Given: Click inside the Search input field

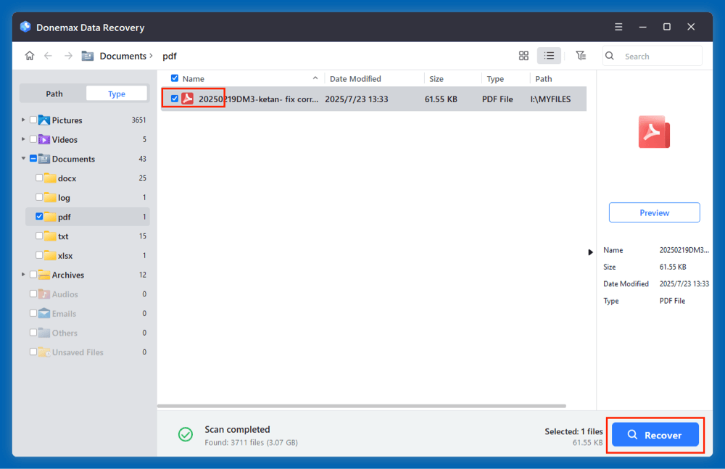Looking at the screenshot, I should [656, 56].
